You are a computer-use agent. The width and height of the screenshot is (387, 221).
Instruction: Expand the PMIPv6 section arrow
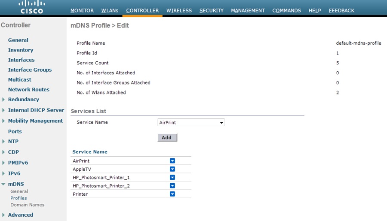pos(3,163)
